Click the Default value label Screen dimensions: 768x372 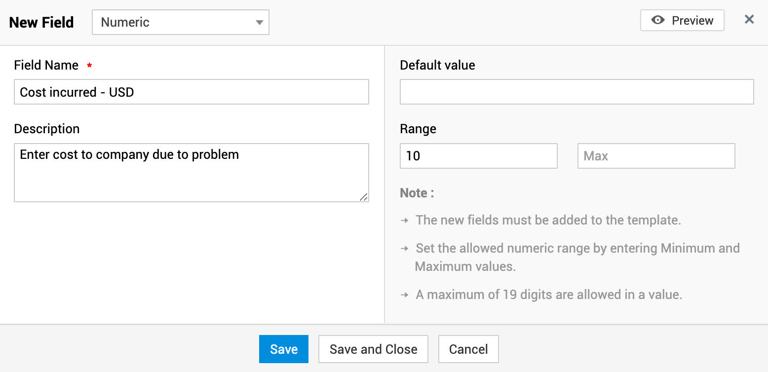437,65
